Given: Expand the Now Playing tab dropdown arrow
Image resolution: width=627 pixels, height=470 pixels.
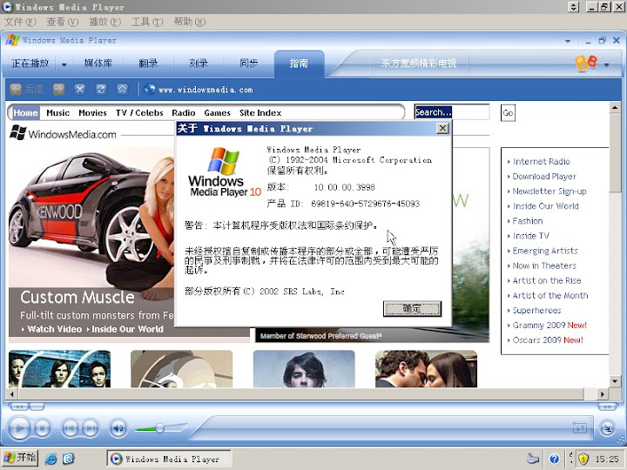Looking at the screenshot, I should tap(64, 64).
